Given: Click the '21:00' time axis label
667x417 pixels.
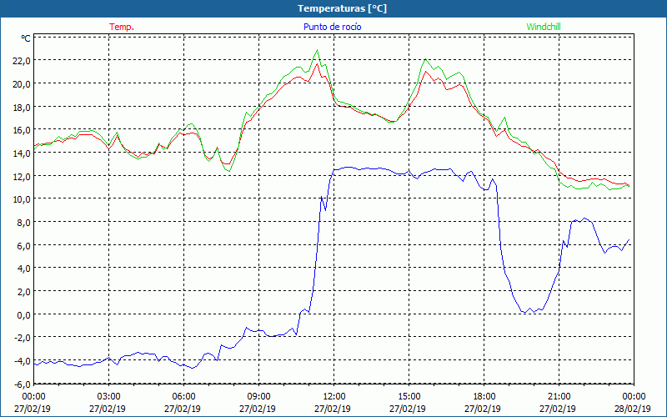Looking at the screenshot, I should [x=559, y=397].
